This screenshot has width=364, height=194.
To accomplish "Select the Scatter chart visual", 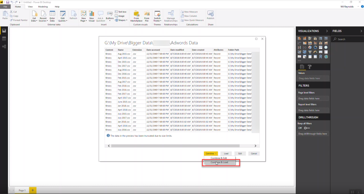I will 305,47.
